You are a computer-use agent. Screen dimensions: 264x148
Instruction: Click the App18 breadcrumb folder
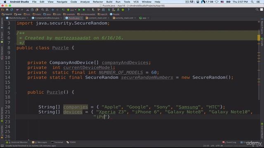7,14
